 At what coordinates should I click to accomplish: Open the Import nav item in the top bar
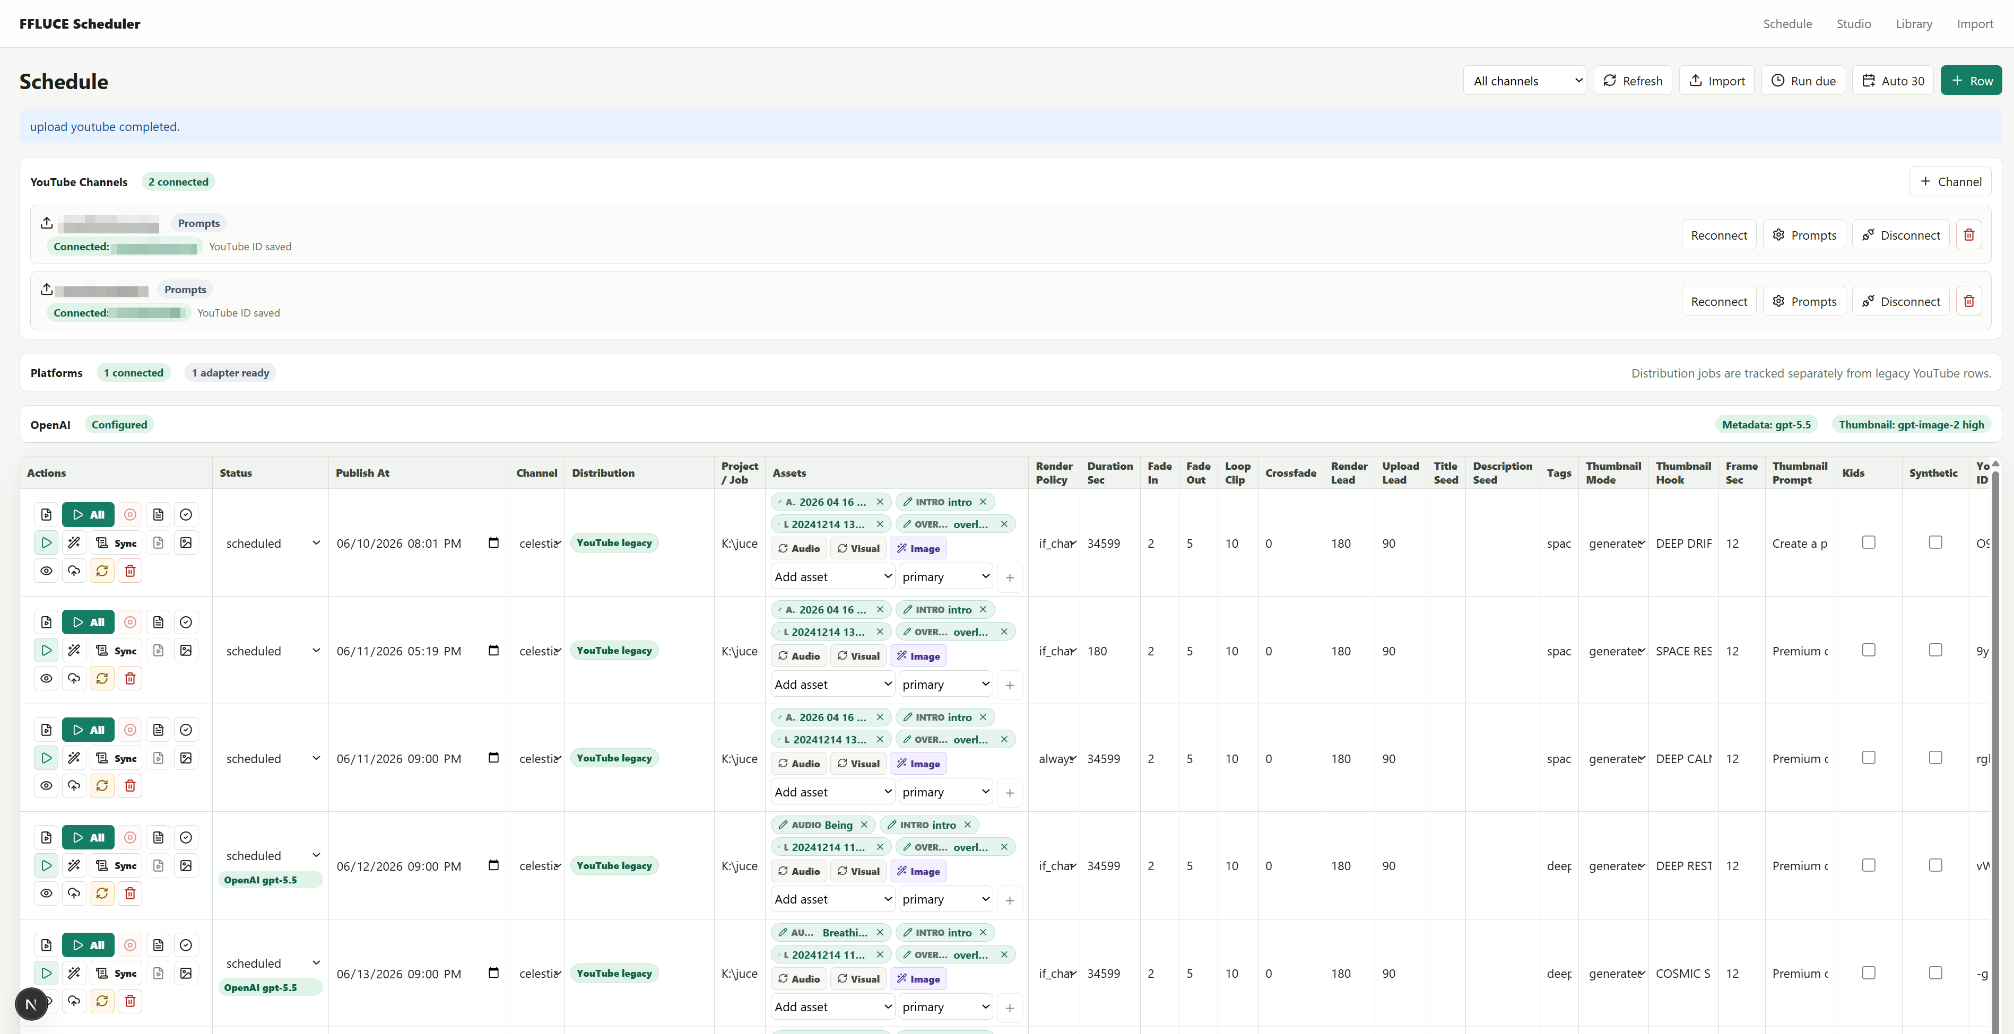(1975, 23)
